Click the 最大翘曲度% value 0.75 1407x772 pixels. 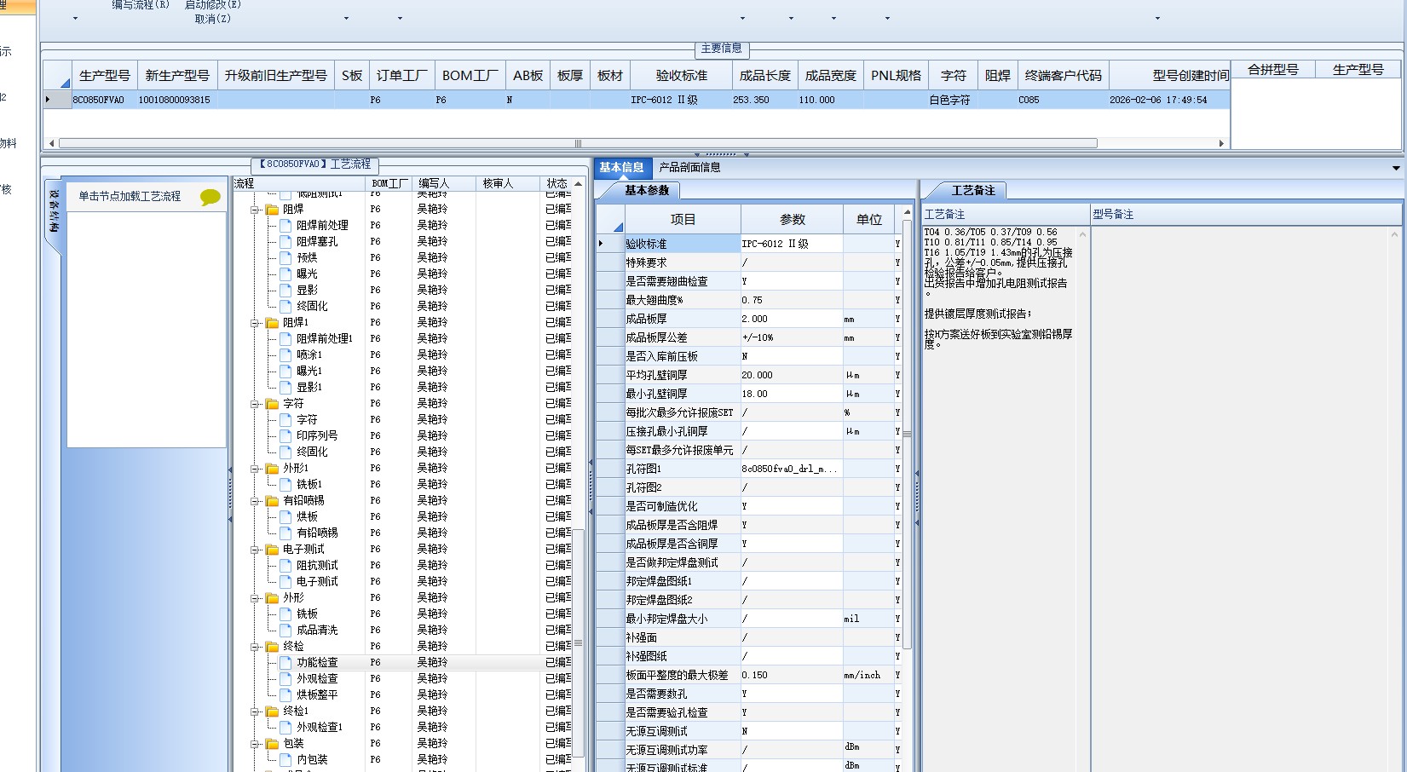tap(792, 300)
